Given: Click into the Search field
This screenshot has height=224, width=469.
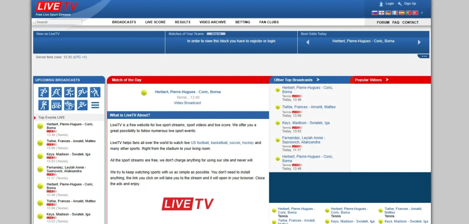Looking at the screenshot, I should coord(59,22).
